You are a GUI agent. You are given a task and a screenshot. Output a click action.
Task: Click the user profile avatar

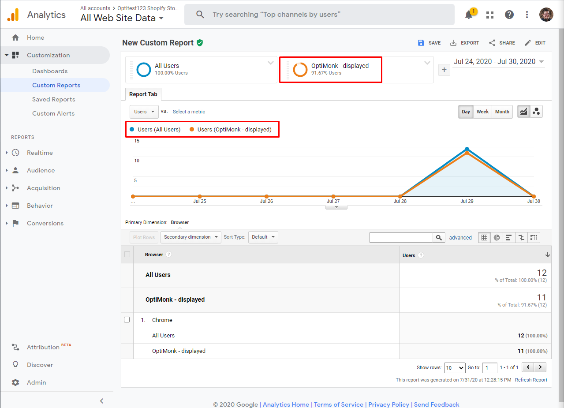pos(546,15)
